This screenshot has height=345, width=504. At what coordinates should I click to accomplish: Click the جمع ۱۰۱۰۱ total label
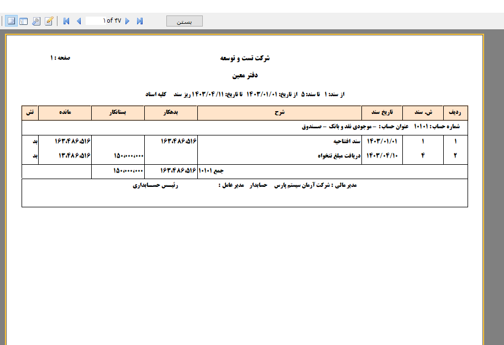(211, 171)
